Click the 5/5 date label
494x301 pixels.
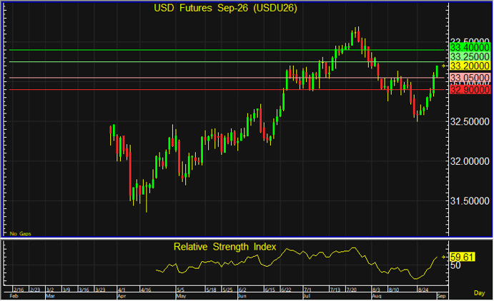[181, 290]
